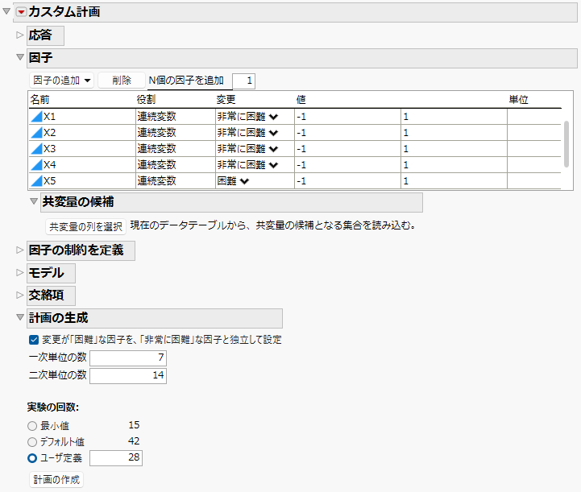The image size is (581, 492).
Task: Select the デフォルト値 radio button
Action: tap(32, 442)
